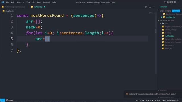
Task: Click the Clone_Array.js file icon
Action: tap(163, 30)
